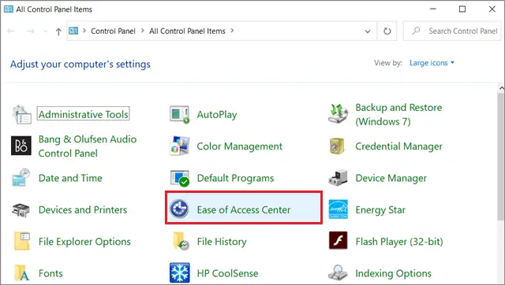Expand the chevron before Control Panel breadcrumb
This screenshot has height=285, width=505.
click(84, 31)
